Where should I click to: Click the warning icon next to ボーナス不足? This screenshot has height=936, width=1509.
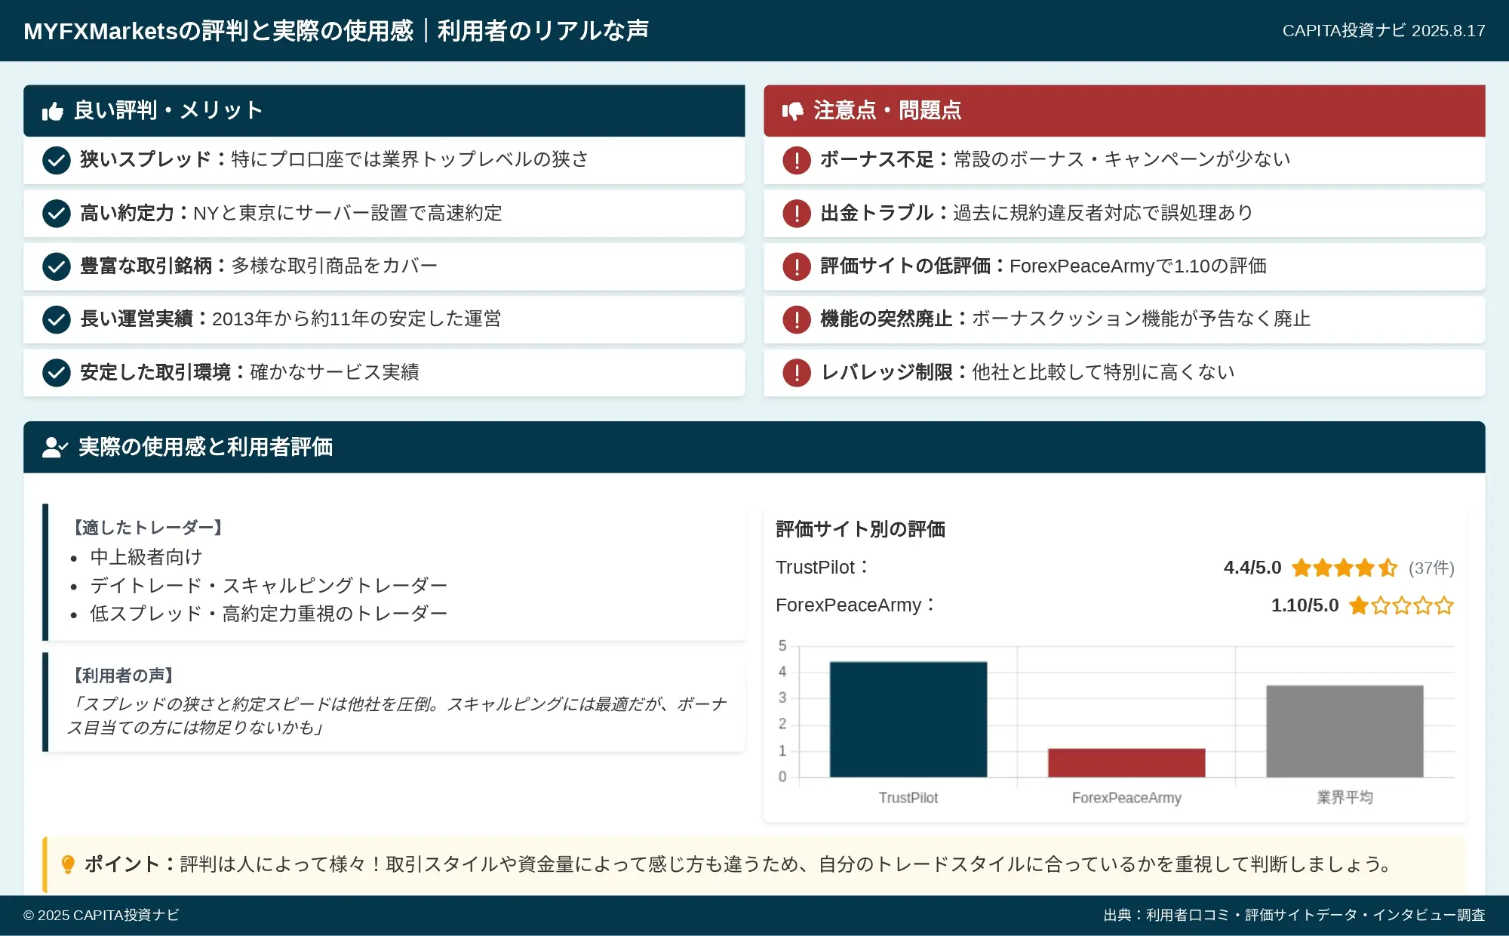point(797,160)
